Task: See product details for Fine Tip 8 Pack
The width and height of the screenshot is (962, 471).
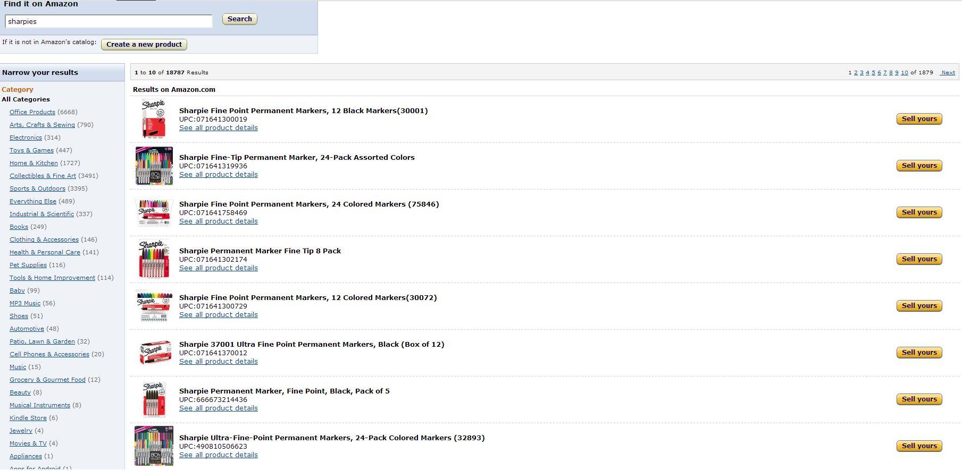Action: click(x=219, y=268)
